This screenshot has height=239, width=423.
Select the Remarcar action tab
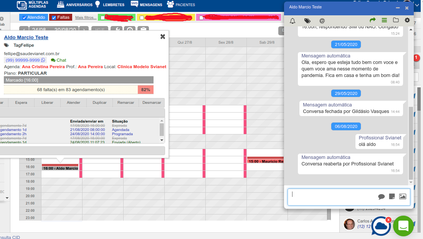coord(126,103)
